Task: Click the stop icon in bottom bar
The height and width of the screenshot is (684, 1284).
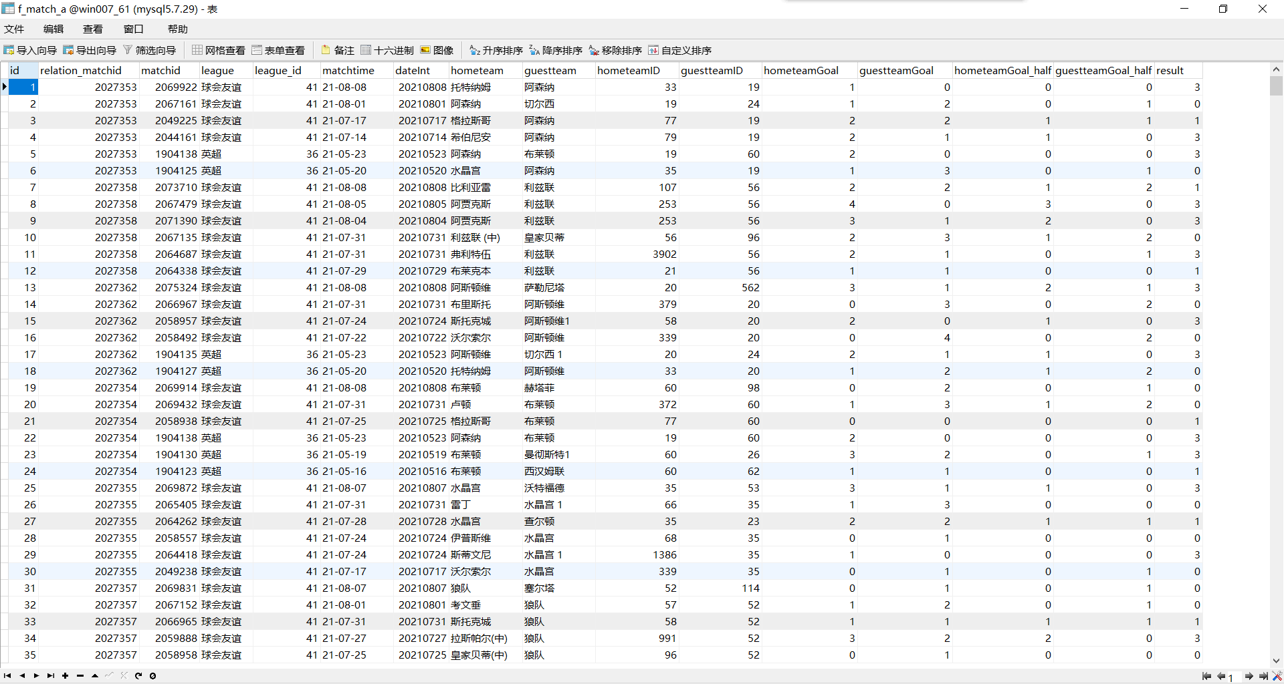Action: [152, 675]
